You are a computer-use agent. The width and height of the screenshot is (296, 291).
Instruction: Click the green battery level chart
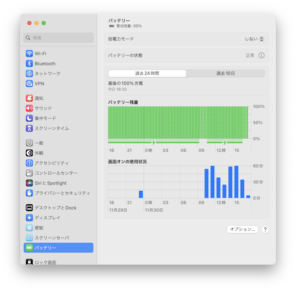(178, 123)
